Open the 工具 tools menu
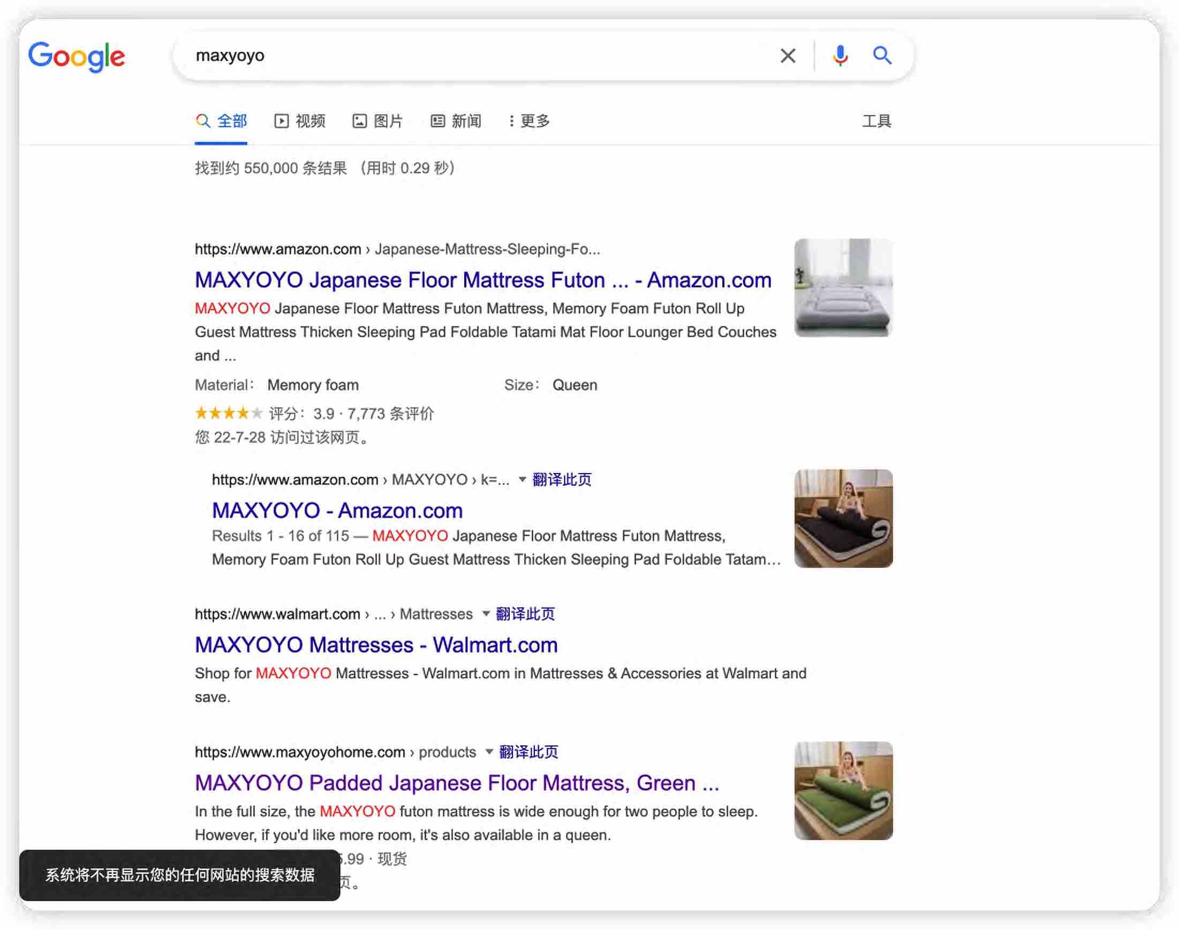This screenshot has width=1179, height=930. click(x=877, y=120)
